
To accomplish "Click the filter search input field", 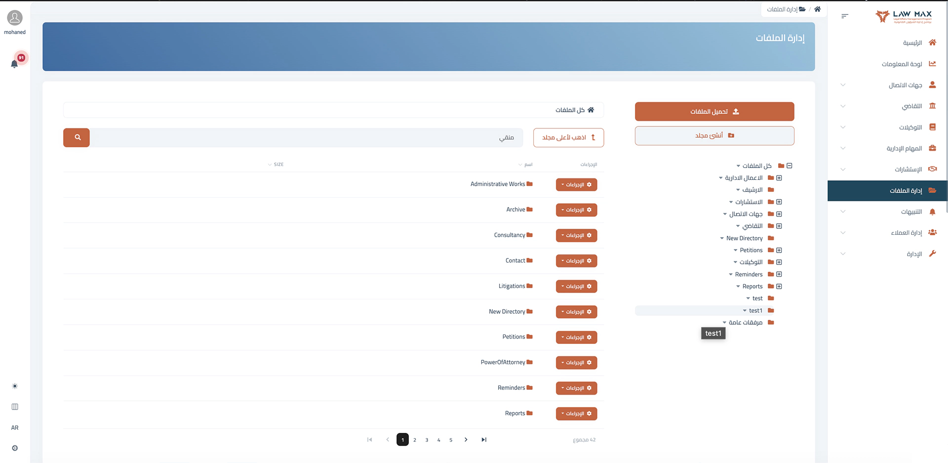I will pos(306,137).
